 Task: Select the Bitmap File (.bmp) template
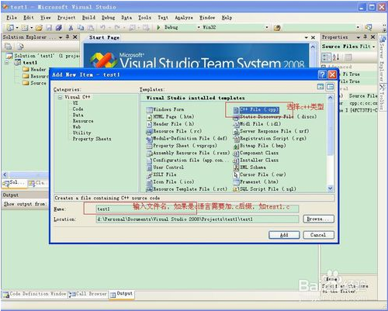point(259,146)
